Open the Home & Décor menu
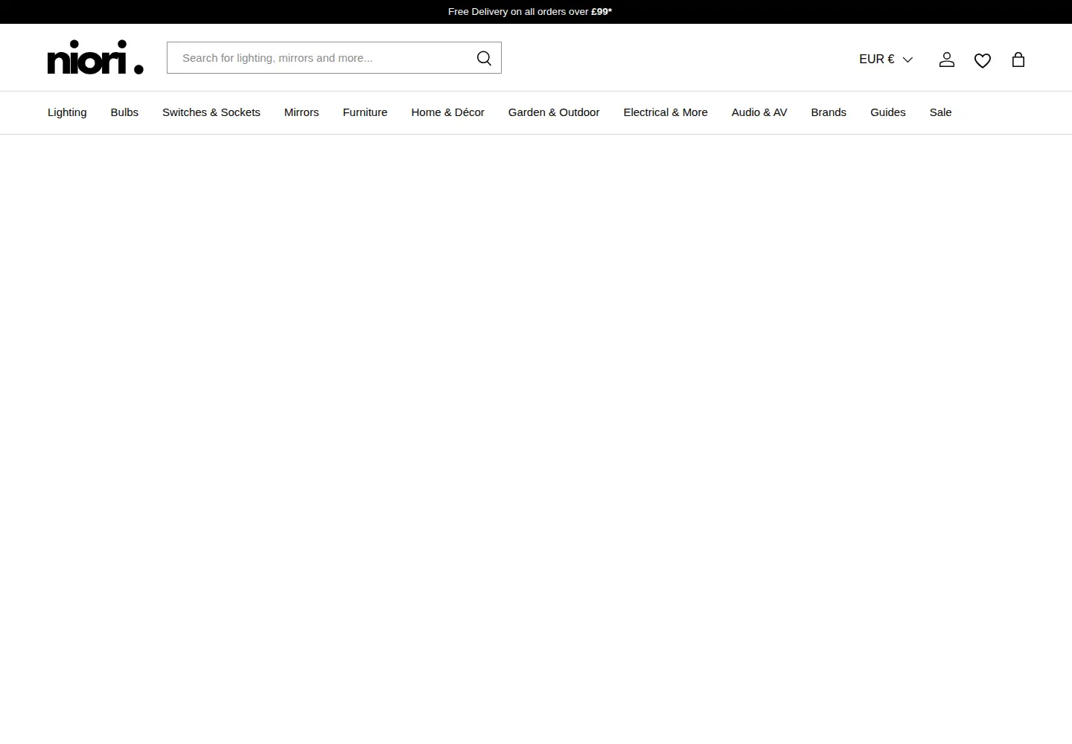Viewport: 1072px width, 744px height. pyautogui.click(x=447, y=112)
